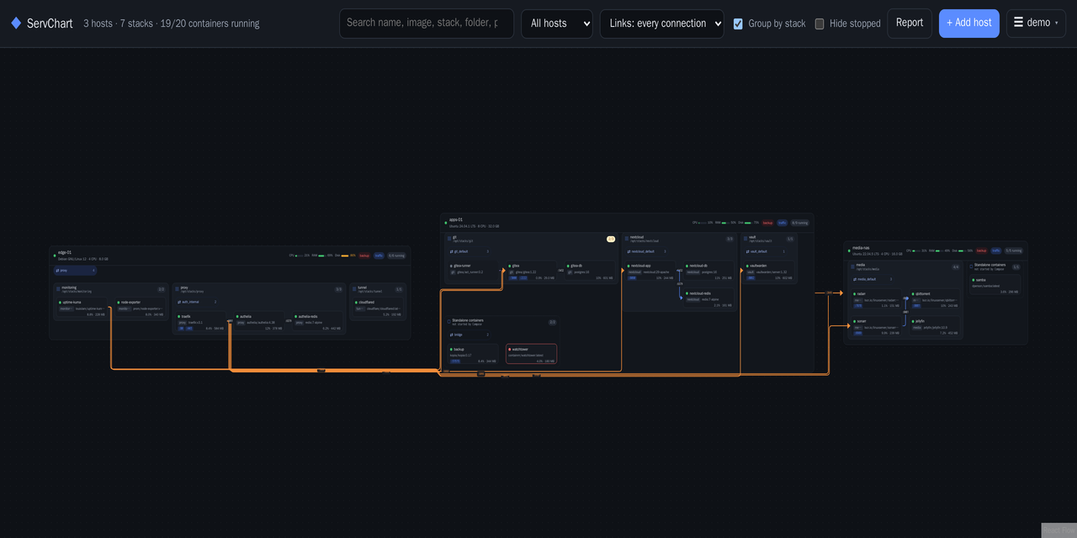Open the stopped watchtower container card
Image resolution: width=1077 pixels, height=538 pixels.
(532, 354)
